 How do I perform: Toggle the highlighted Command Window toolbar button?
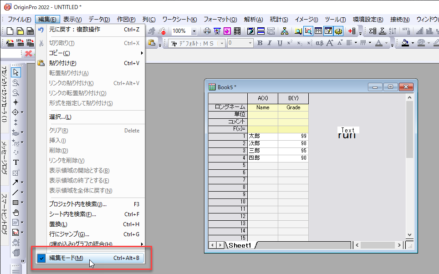tap(328, 31)
